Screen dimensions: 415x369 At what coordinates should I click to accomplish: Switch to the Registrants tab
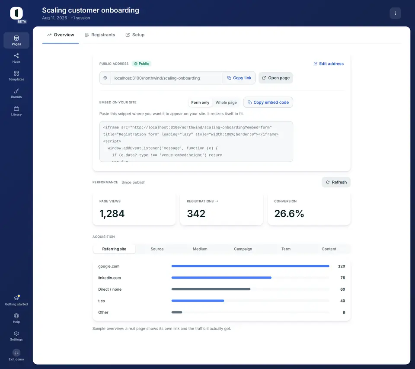pos(100,35)
